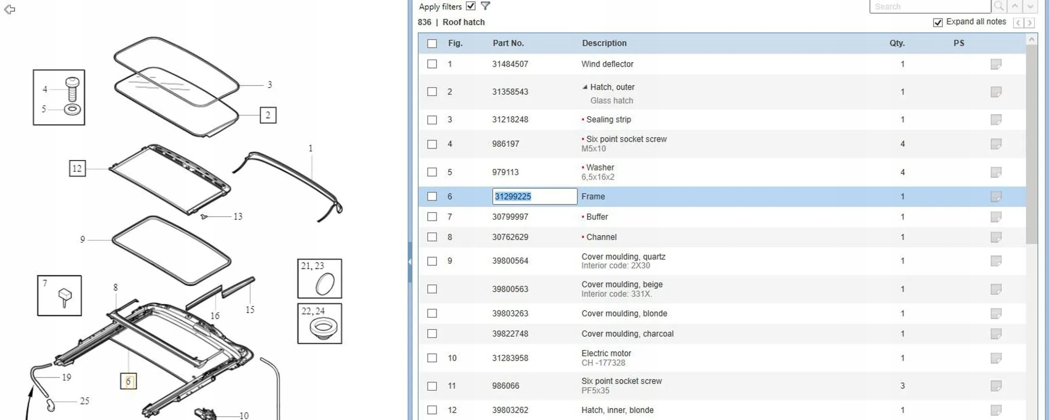Open note icon for Cover moulding, quartz
The height and width of the screenshot is (420, 1049).
pyautogui.click(x=996, y=261)
